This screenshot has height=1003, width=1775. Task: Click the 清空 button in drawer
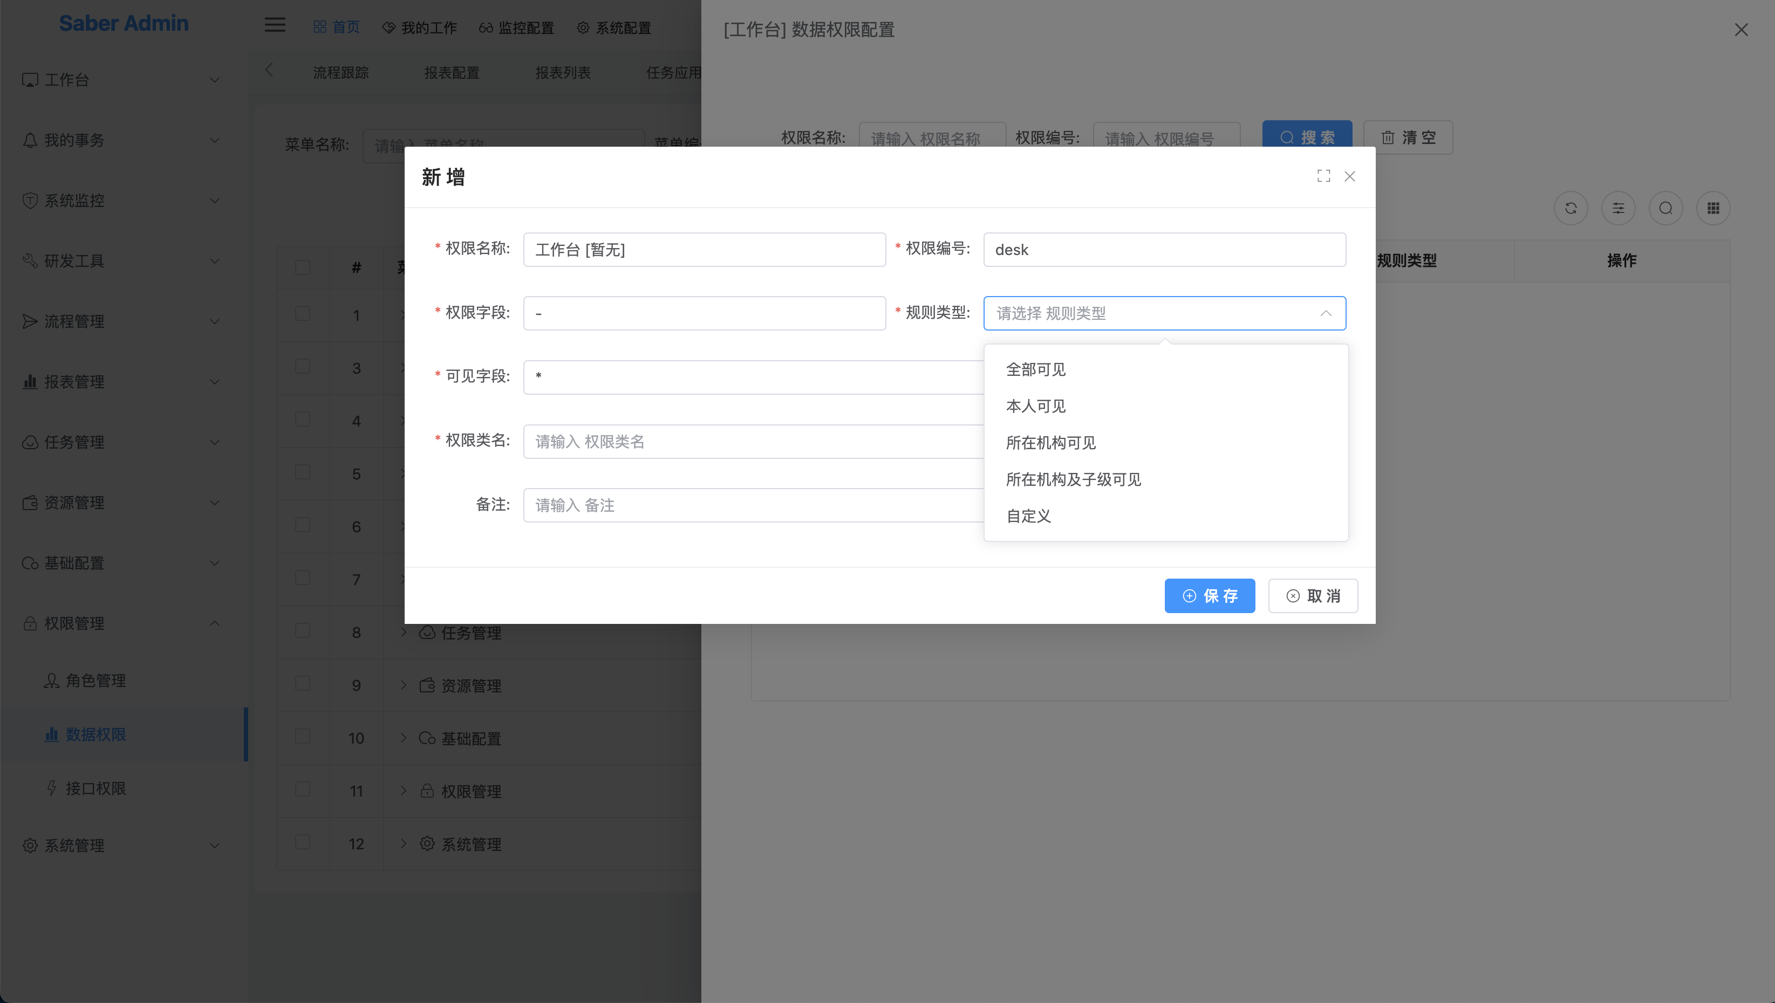tap(1408, 137)
